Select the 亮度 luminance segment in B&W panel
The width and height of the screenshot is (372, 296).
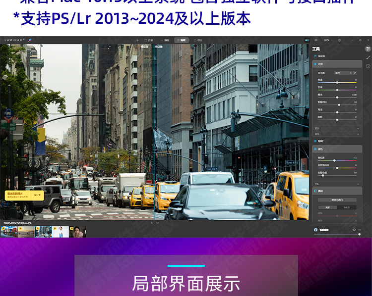click(327, 207)
